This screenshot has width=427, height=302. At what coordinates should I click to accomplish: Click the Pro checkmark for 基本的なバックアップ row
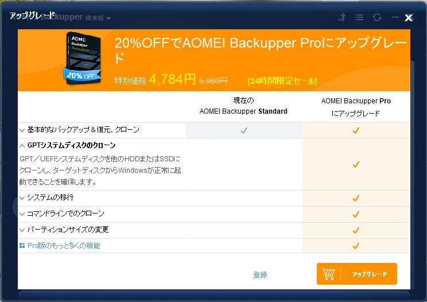tap(356, 130)
